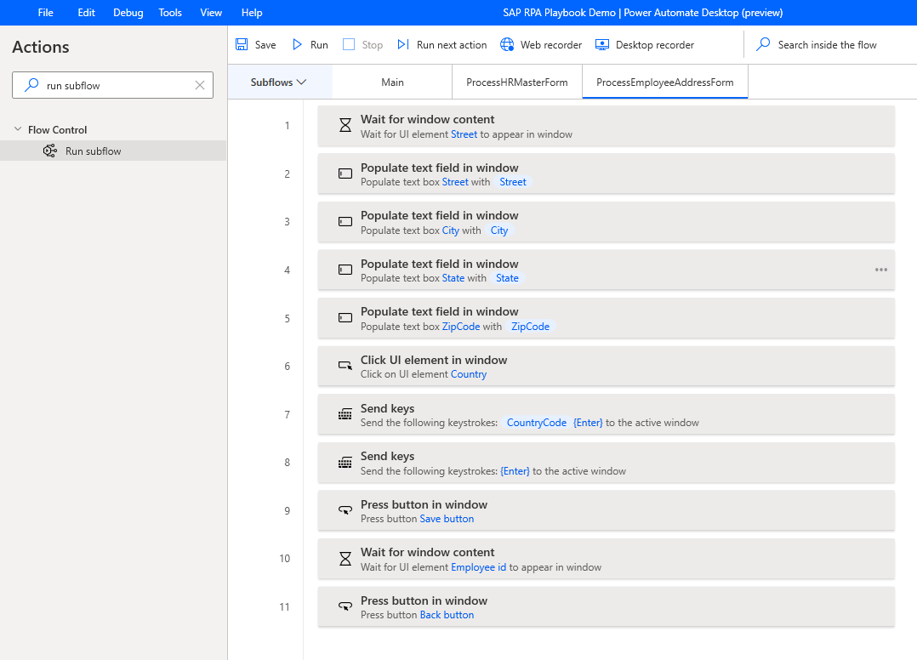Click CountryCode variable in step 7
The image size is (917, 660).
point(536,423)
